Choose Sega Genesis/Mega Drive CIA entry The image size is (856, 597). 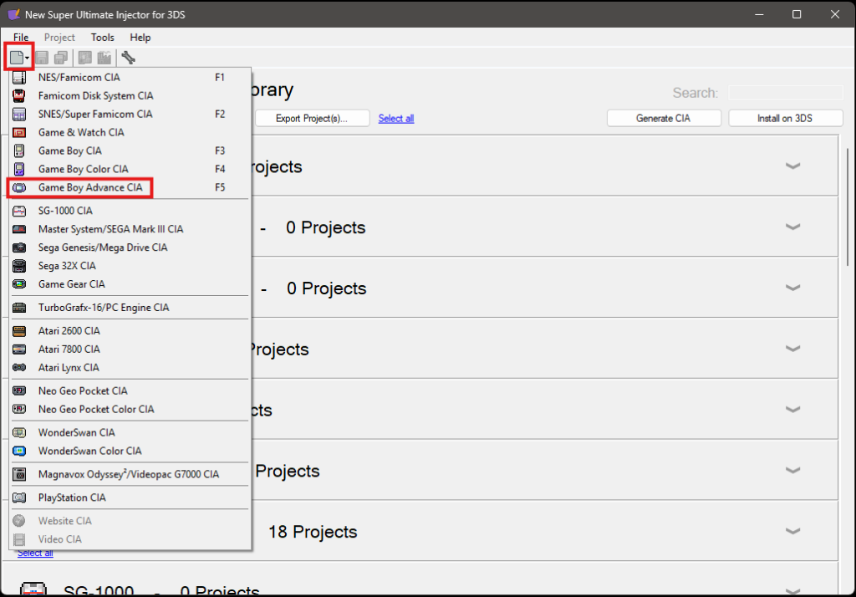pyautogui.click(x=130, y=247)
